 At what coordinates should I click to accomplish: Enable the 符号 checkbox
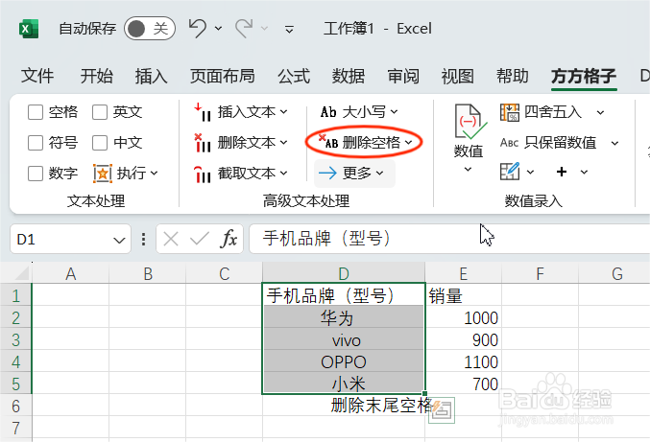[36, 143]
